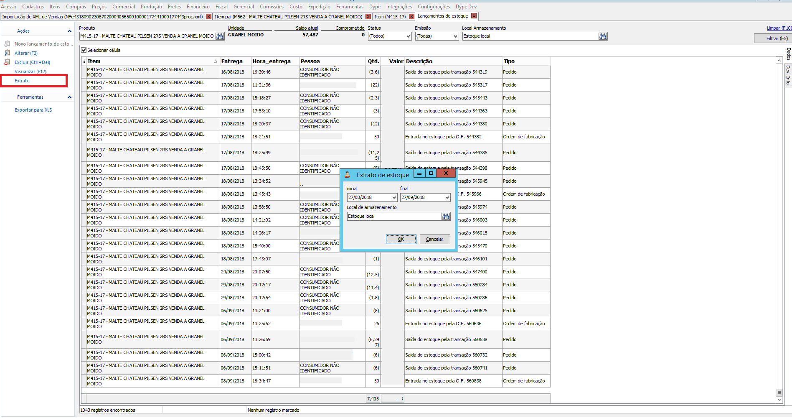Click the Novo lançamento de estoque icon
The width and height of the screenshot is (792, 418).
[7, 44]
